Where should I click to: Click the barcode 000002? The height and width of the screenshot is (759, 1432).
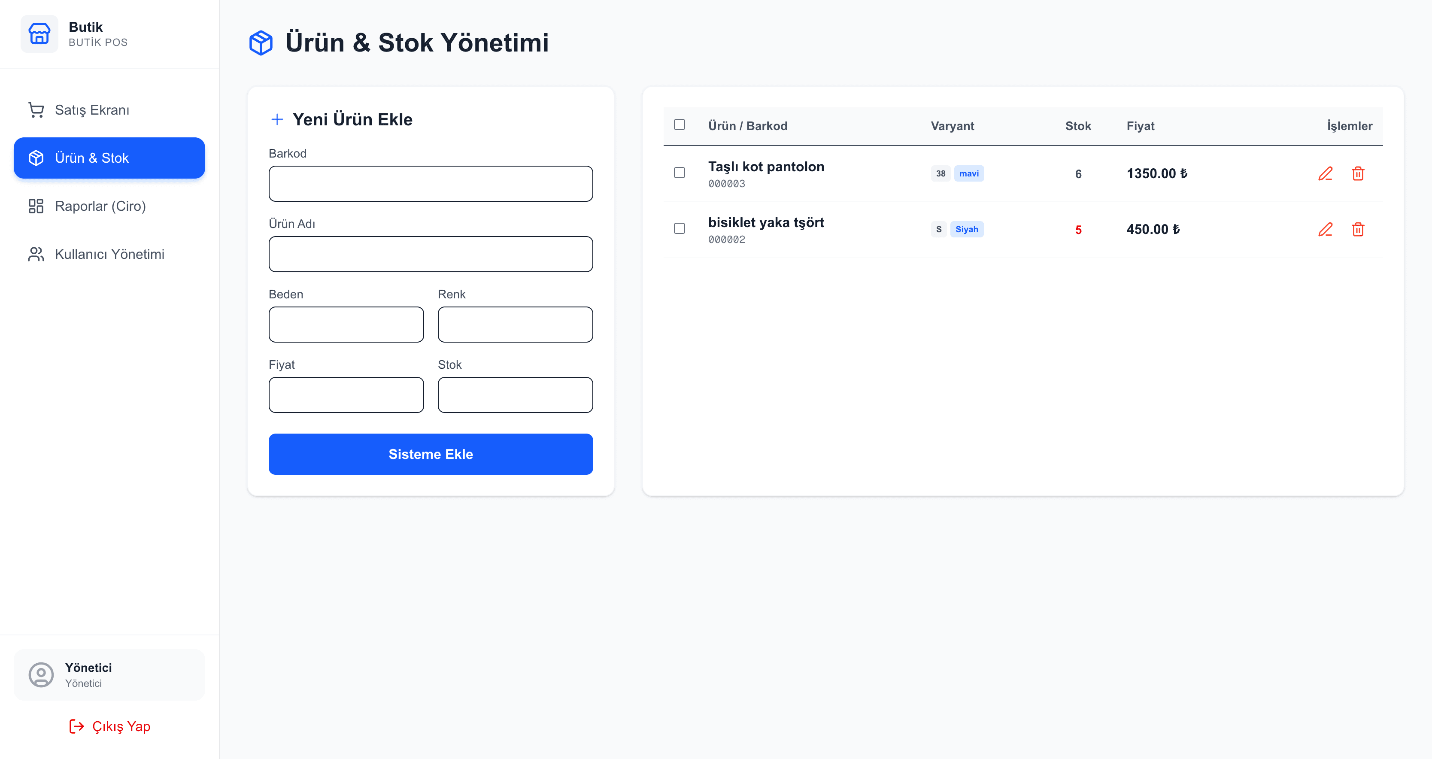[727, 239]
